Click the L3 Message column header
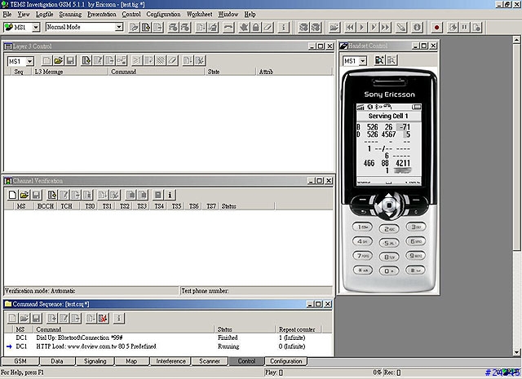Screen dimensions: 522x379 69,72
